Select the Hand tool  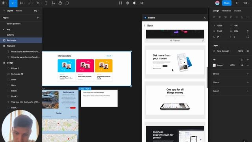[60, 3]
